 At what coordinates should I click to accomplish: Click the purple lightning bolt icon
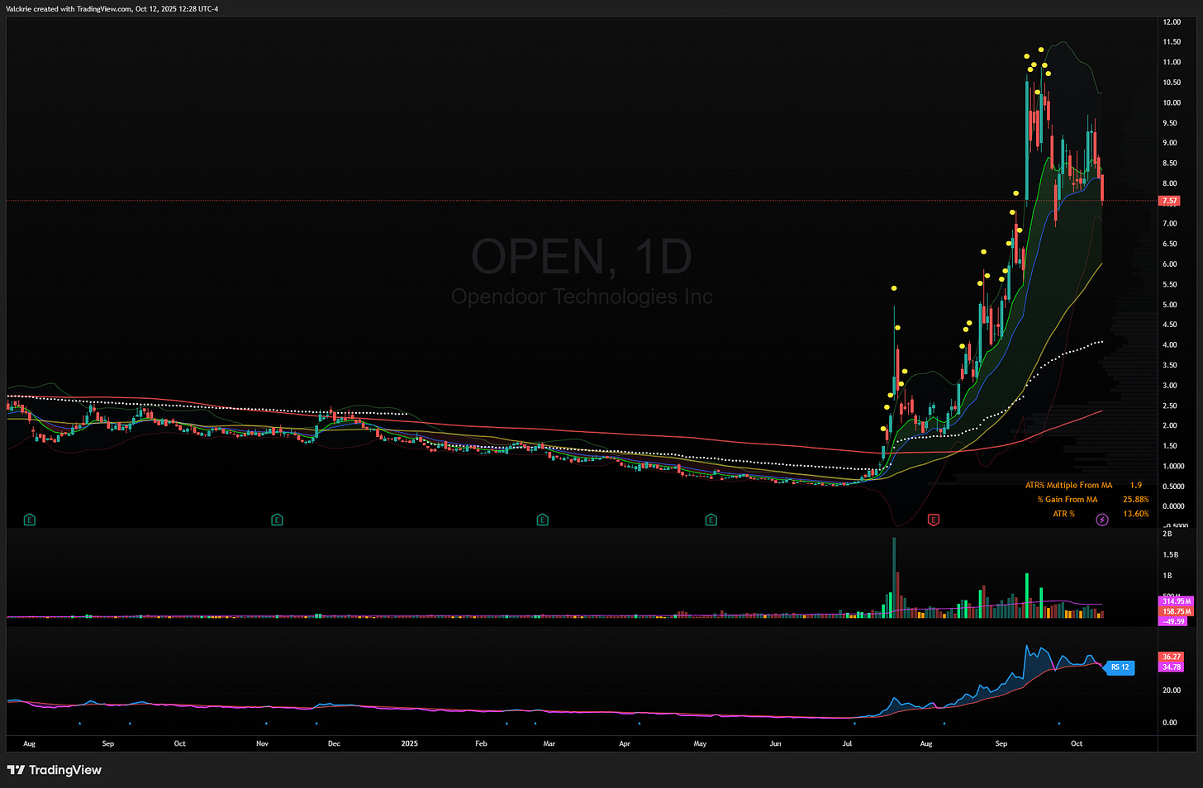pos(1102,520)
